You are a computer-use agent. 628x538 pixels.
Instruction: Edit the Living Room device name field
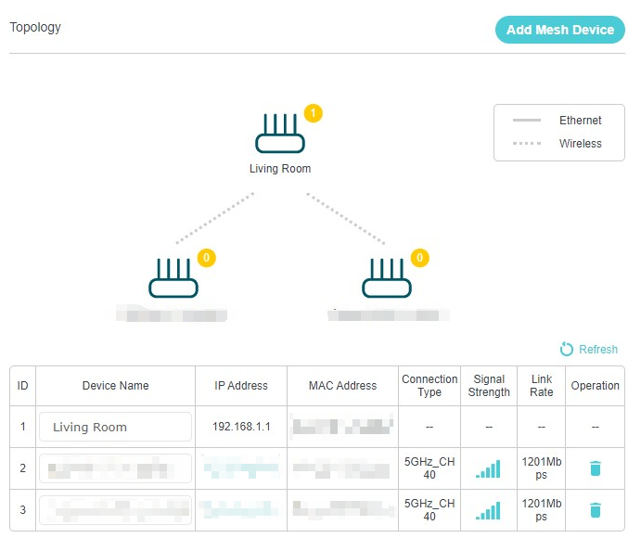click(115, 427)
